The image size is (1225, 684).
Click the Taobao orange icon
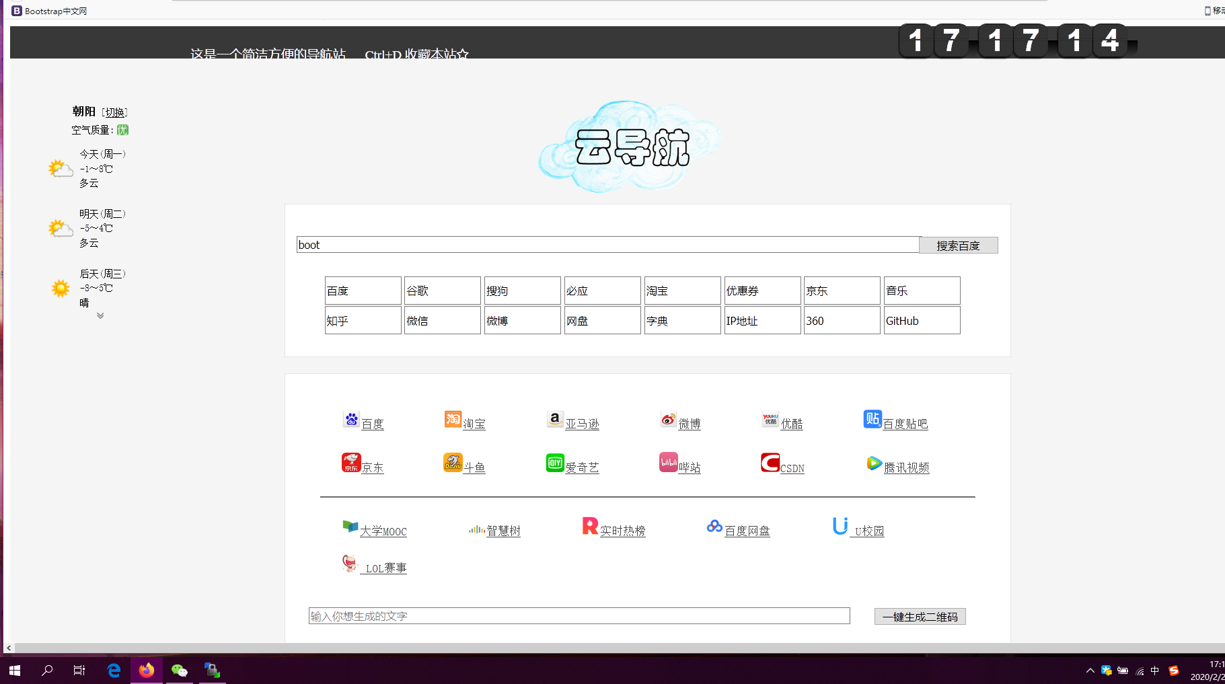click(x=453, y=419)
